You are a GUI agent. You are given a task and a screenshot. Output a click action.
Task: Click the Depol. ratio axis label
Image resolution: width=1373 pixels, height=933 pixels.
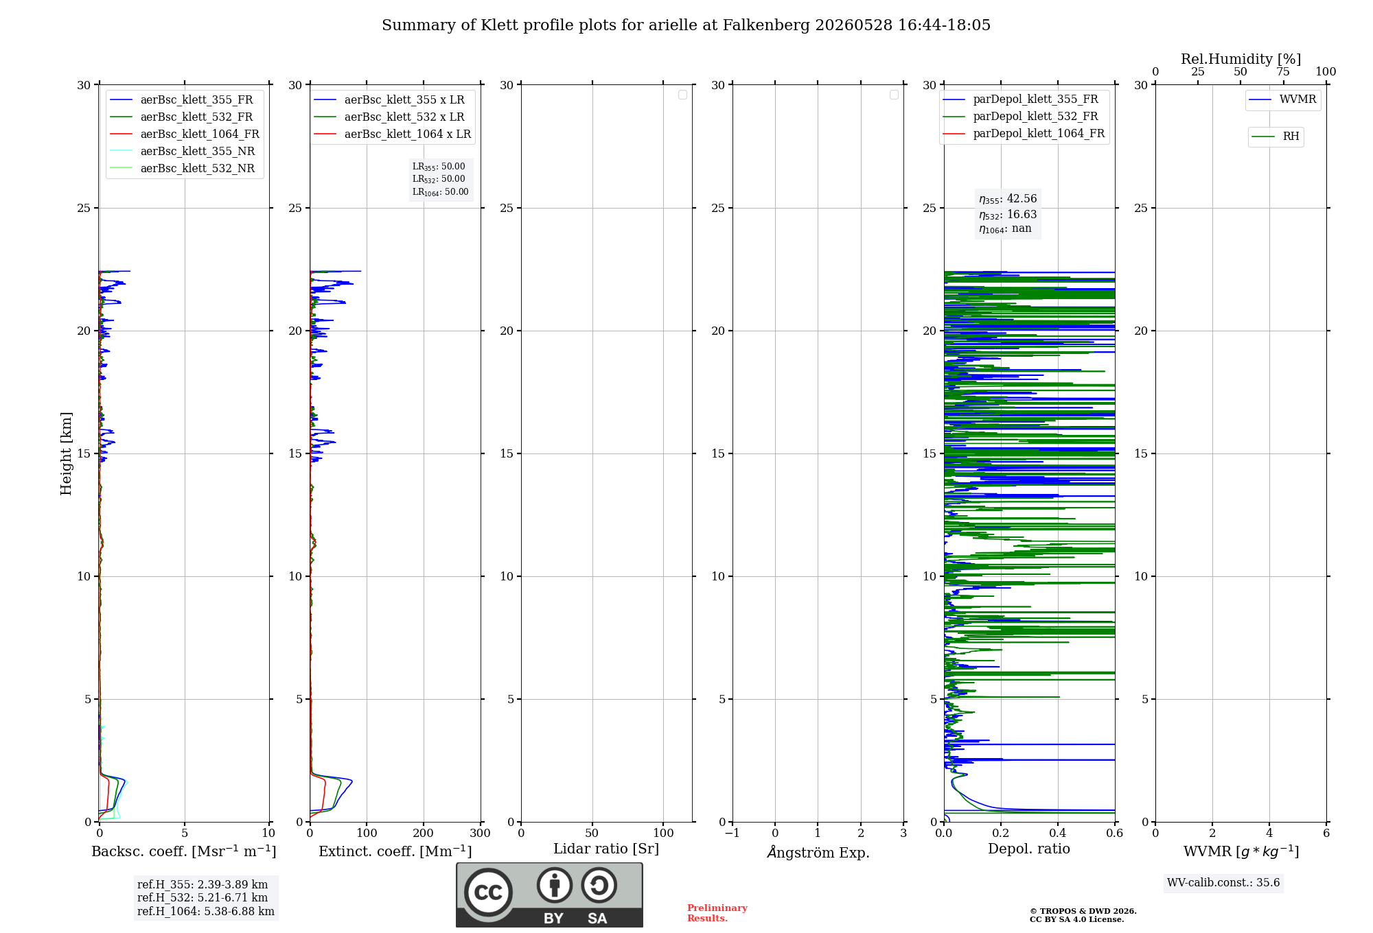click(1029, 849)
